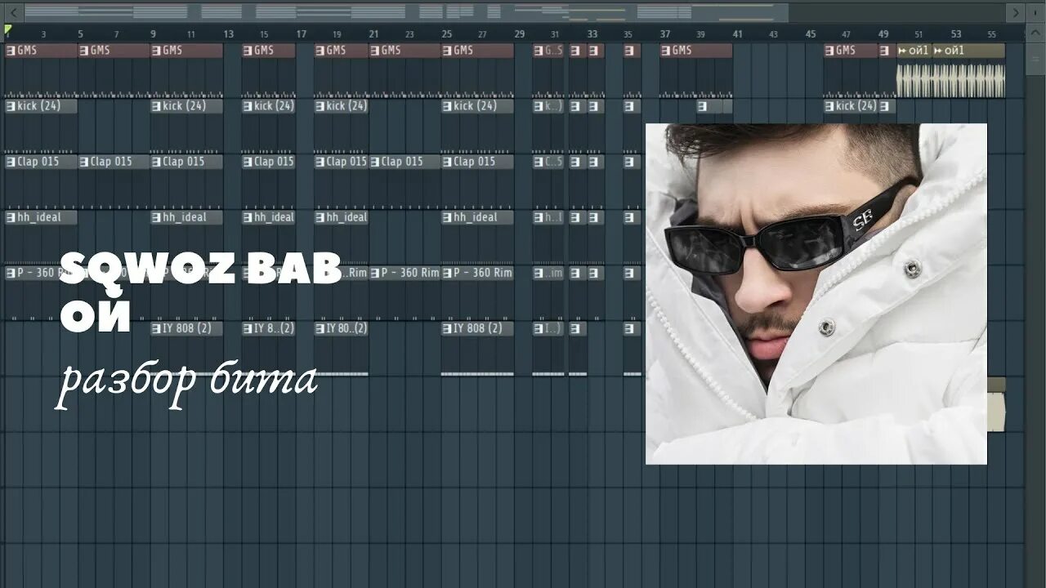
Task: Select the ой1 audio clip starting at bar 50
Action: (x=914, y=51)
